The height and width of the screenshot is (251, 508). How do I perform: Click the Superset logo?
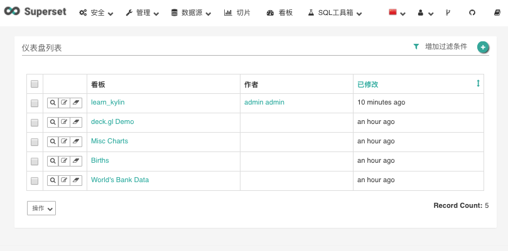pos(35,12)
